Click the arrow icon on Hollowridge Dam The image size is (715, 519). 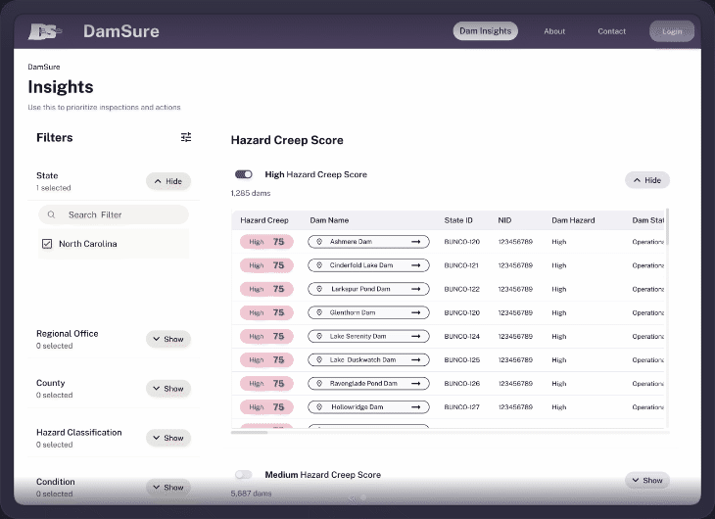(415, 406)
